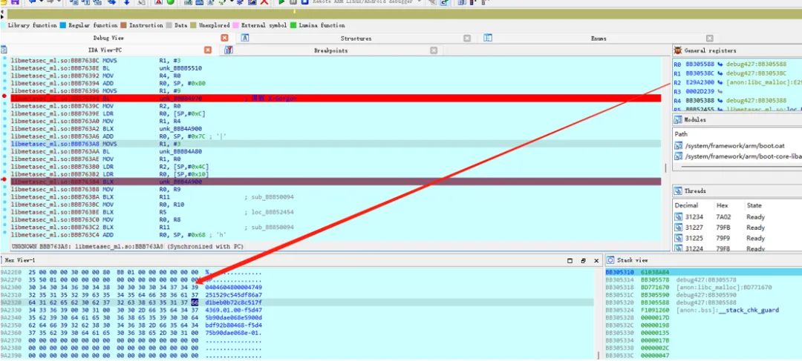The height and width of the screenshot is (361, 802).
Task: Select the IDA View-PC tab
Action: click(105, 50)
